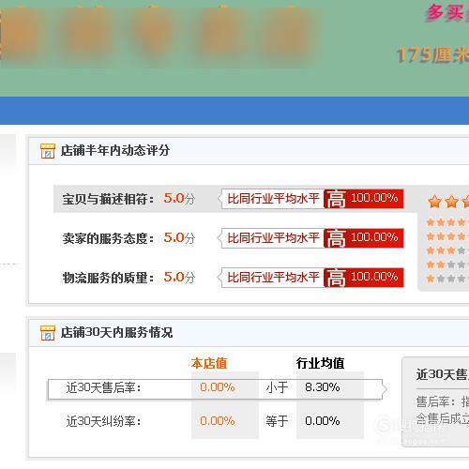The height and width of the screenshot is (469, 469).
Task: Select the 宝贝与描述相符 rating row
Action: (x=235, y=199)
